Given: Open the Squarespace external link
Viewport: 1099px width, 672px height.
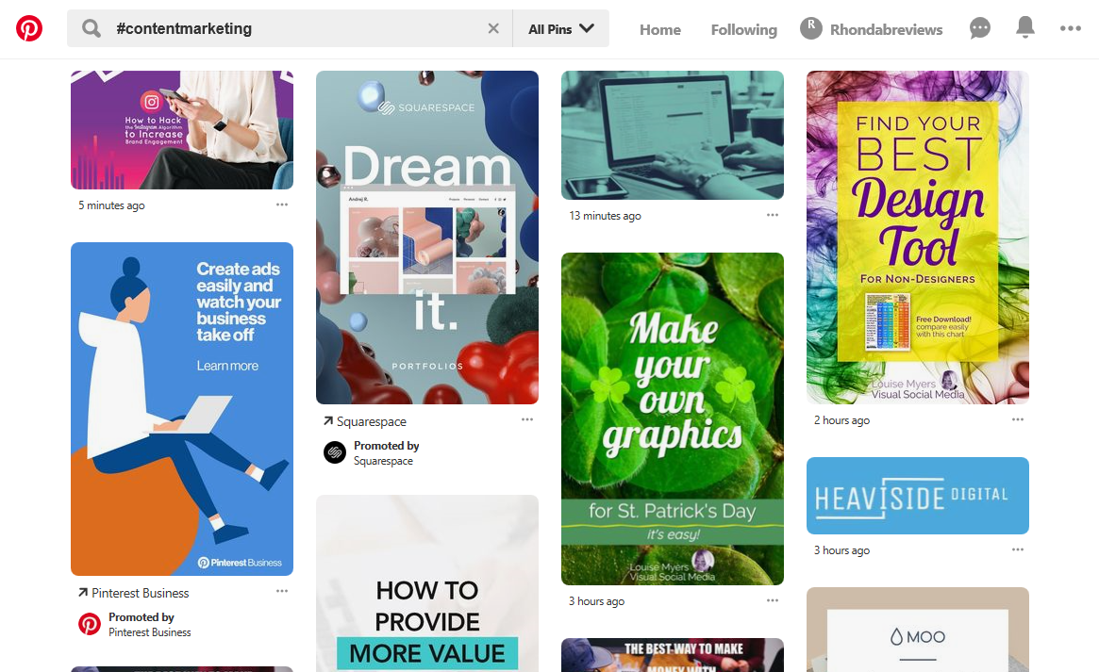Looking at the screenshot, I should click(364, 421).
